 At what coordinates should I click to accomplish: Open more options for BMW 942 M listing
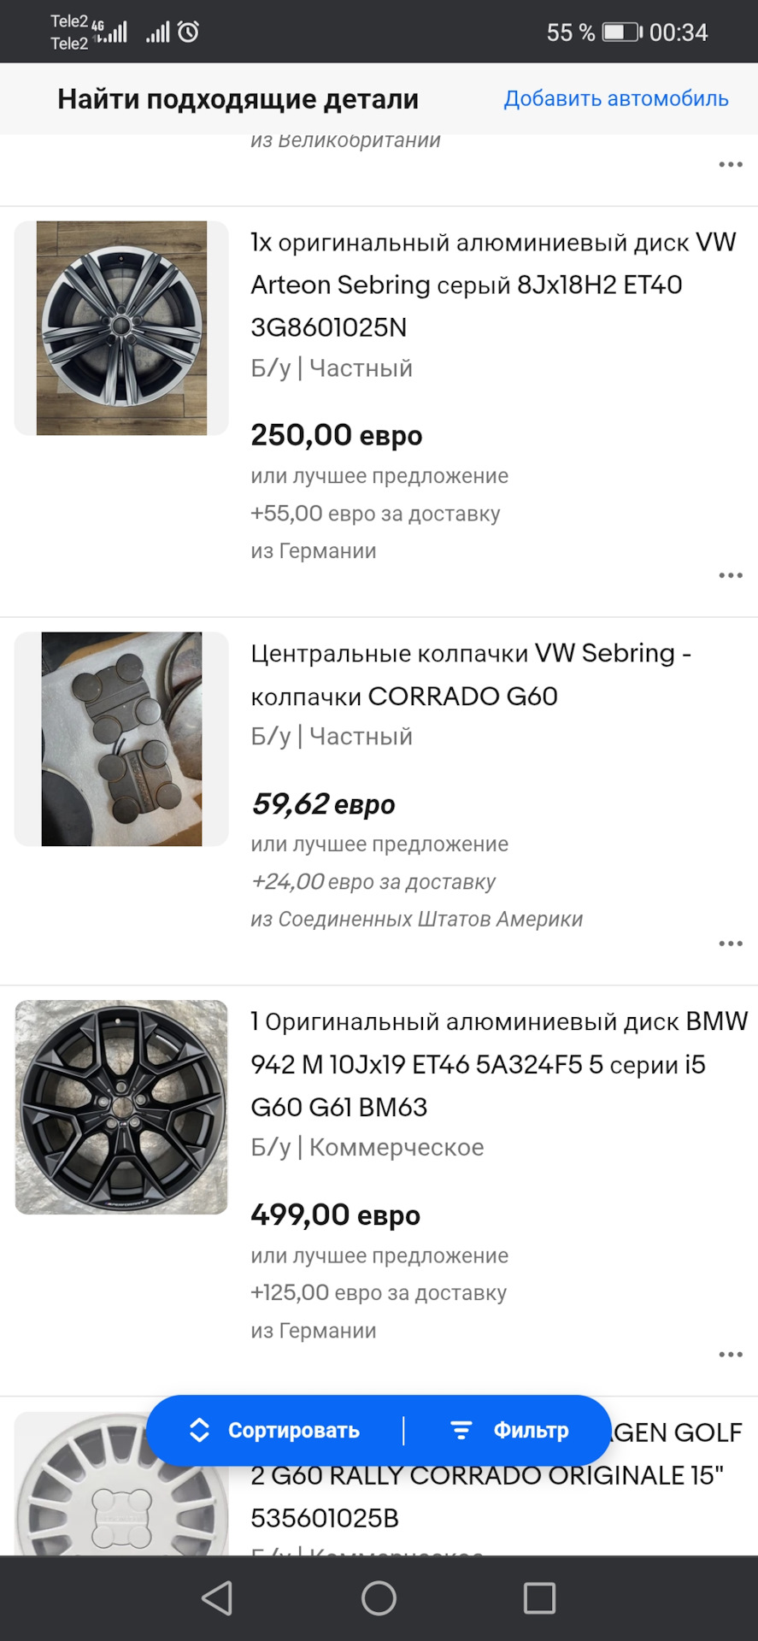pos(730,1355)
